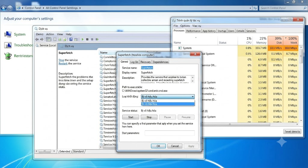The width and height of the screenshot is (308, 168).
Task: Open the Action menu in Services window
Action: pyautogui.click(x=50, y=34)
